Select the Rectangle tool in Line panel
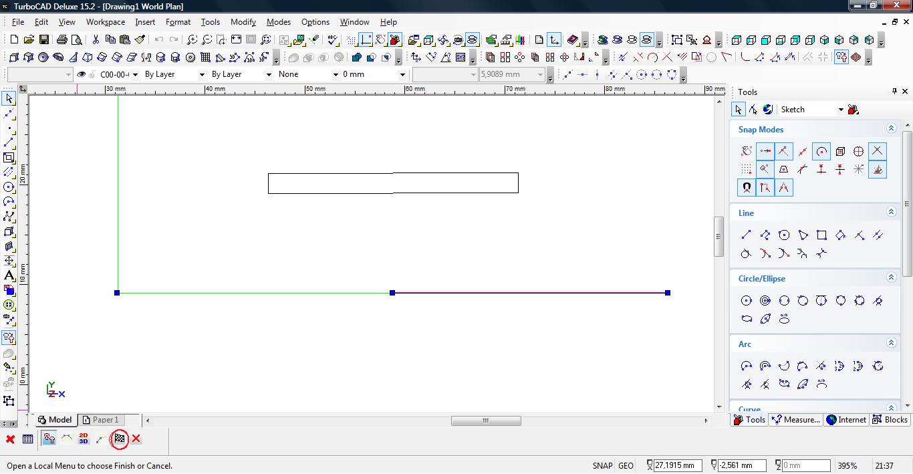 point(821,235)
